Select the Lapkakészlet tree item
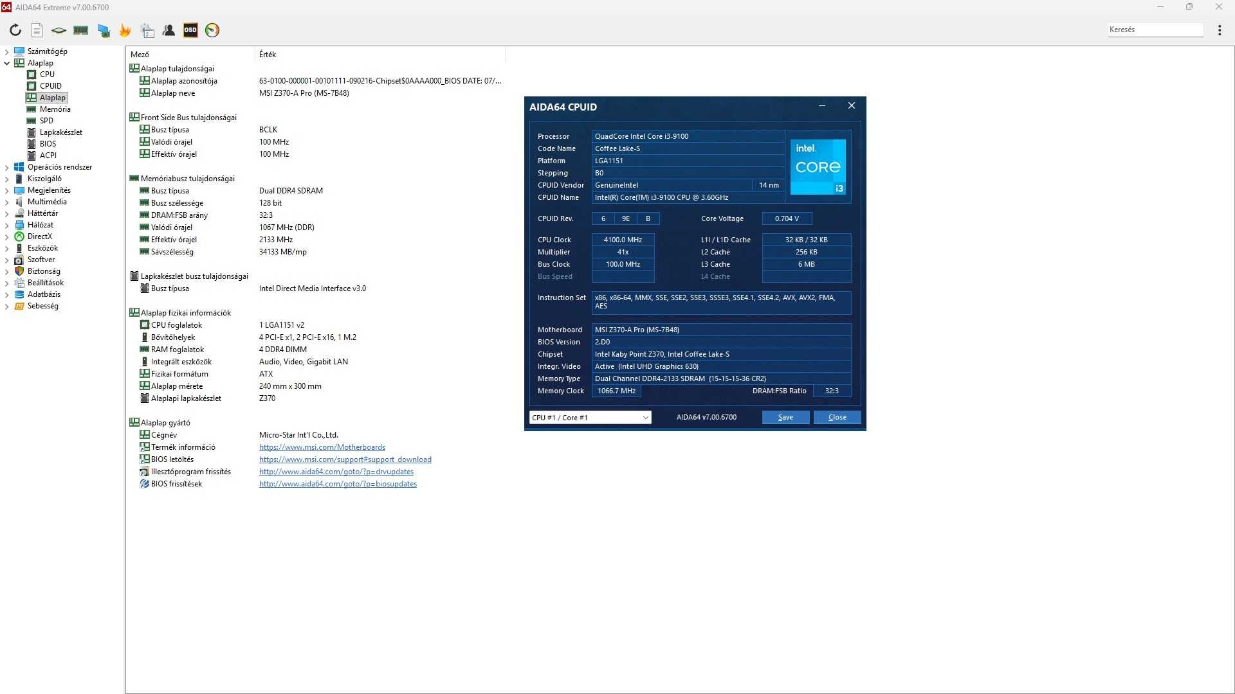Screen dimensions: 1235x694 [60, 132]
